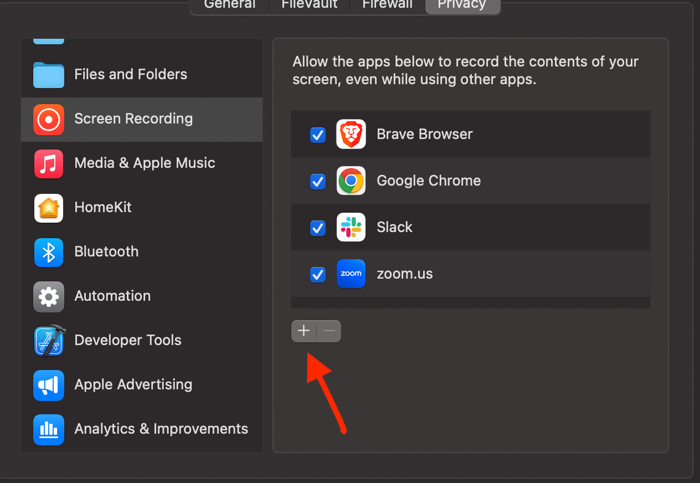Select the Developer Tools label
Image resolution: width=700 pixels, height=483 pixels.
[128, 340]
